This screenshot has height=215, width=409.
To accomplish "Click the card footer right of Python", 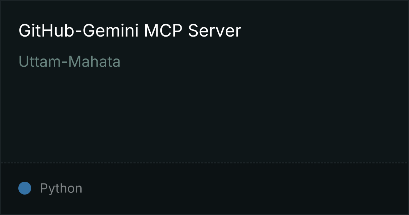I will coord(245,188).
